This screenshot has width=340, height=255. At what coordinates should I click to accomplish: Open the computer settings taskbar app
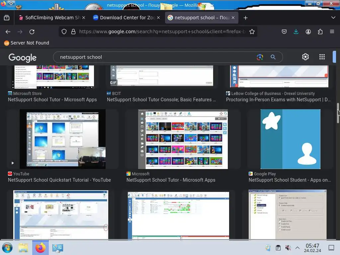(58, 248)
